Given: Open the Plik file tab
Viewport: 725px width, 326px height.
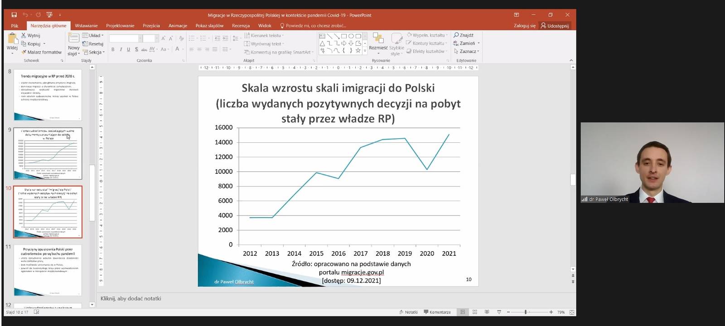Looking at the screenshot, I should click(x=14, y=26).
